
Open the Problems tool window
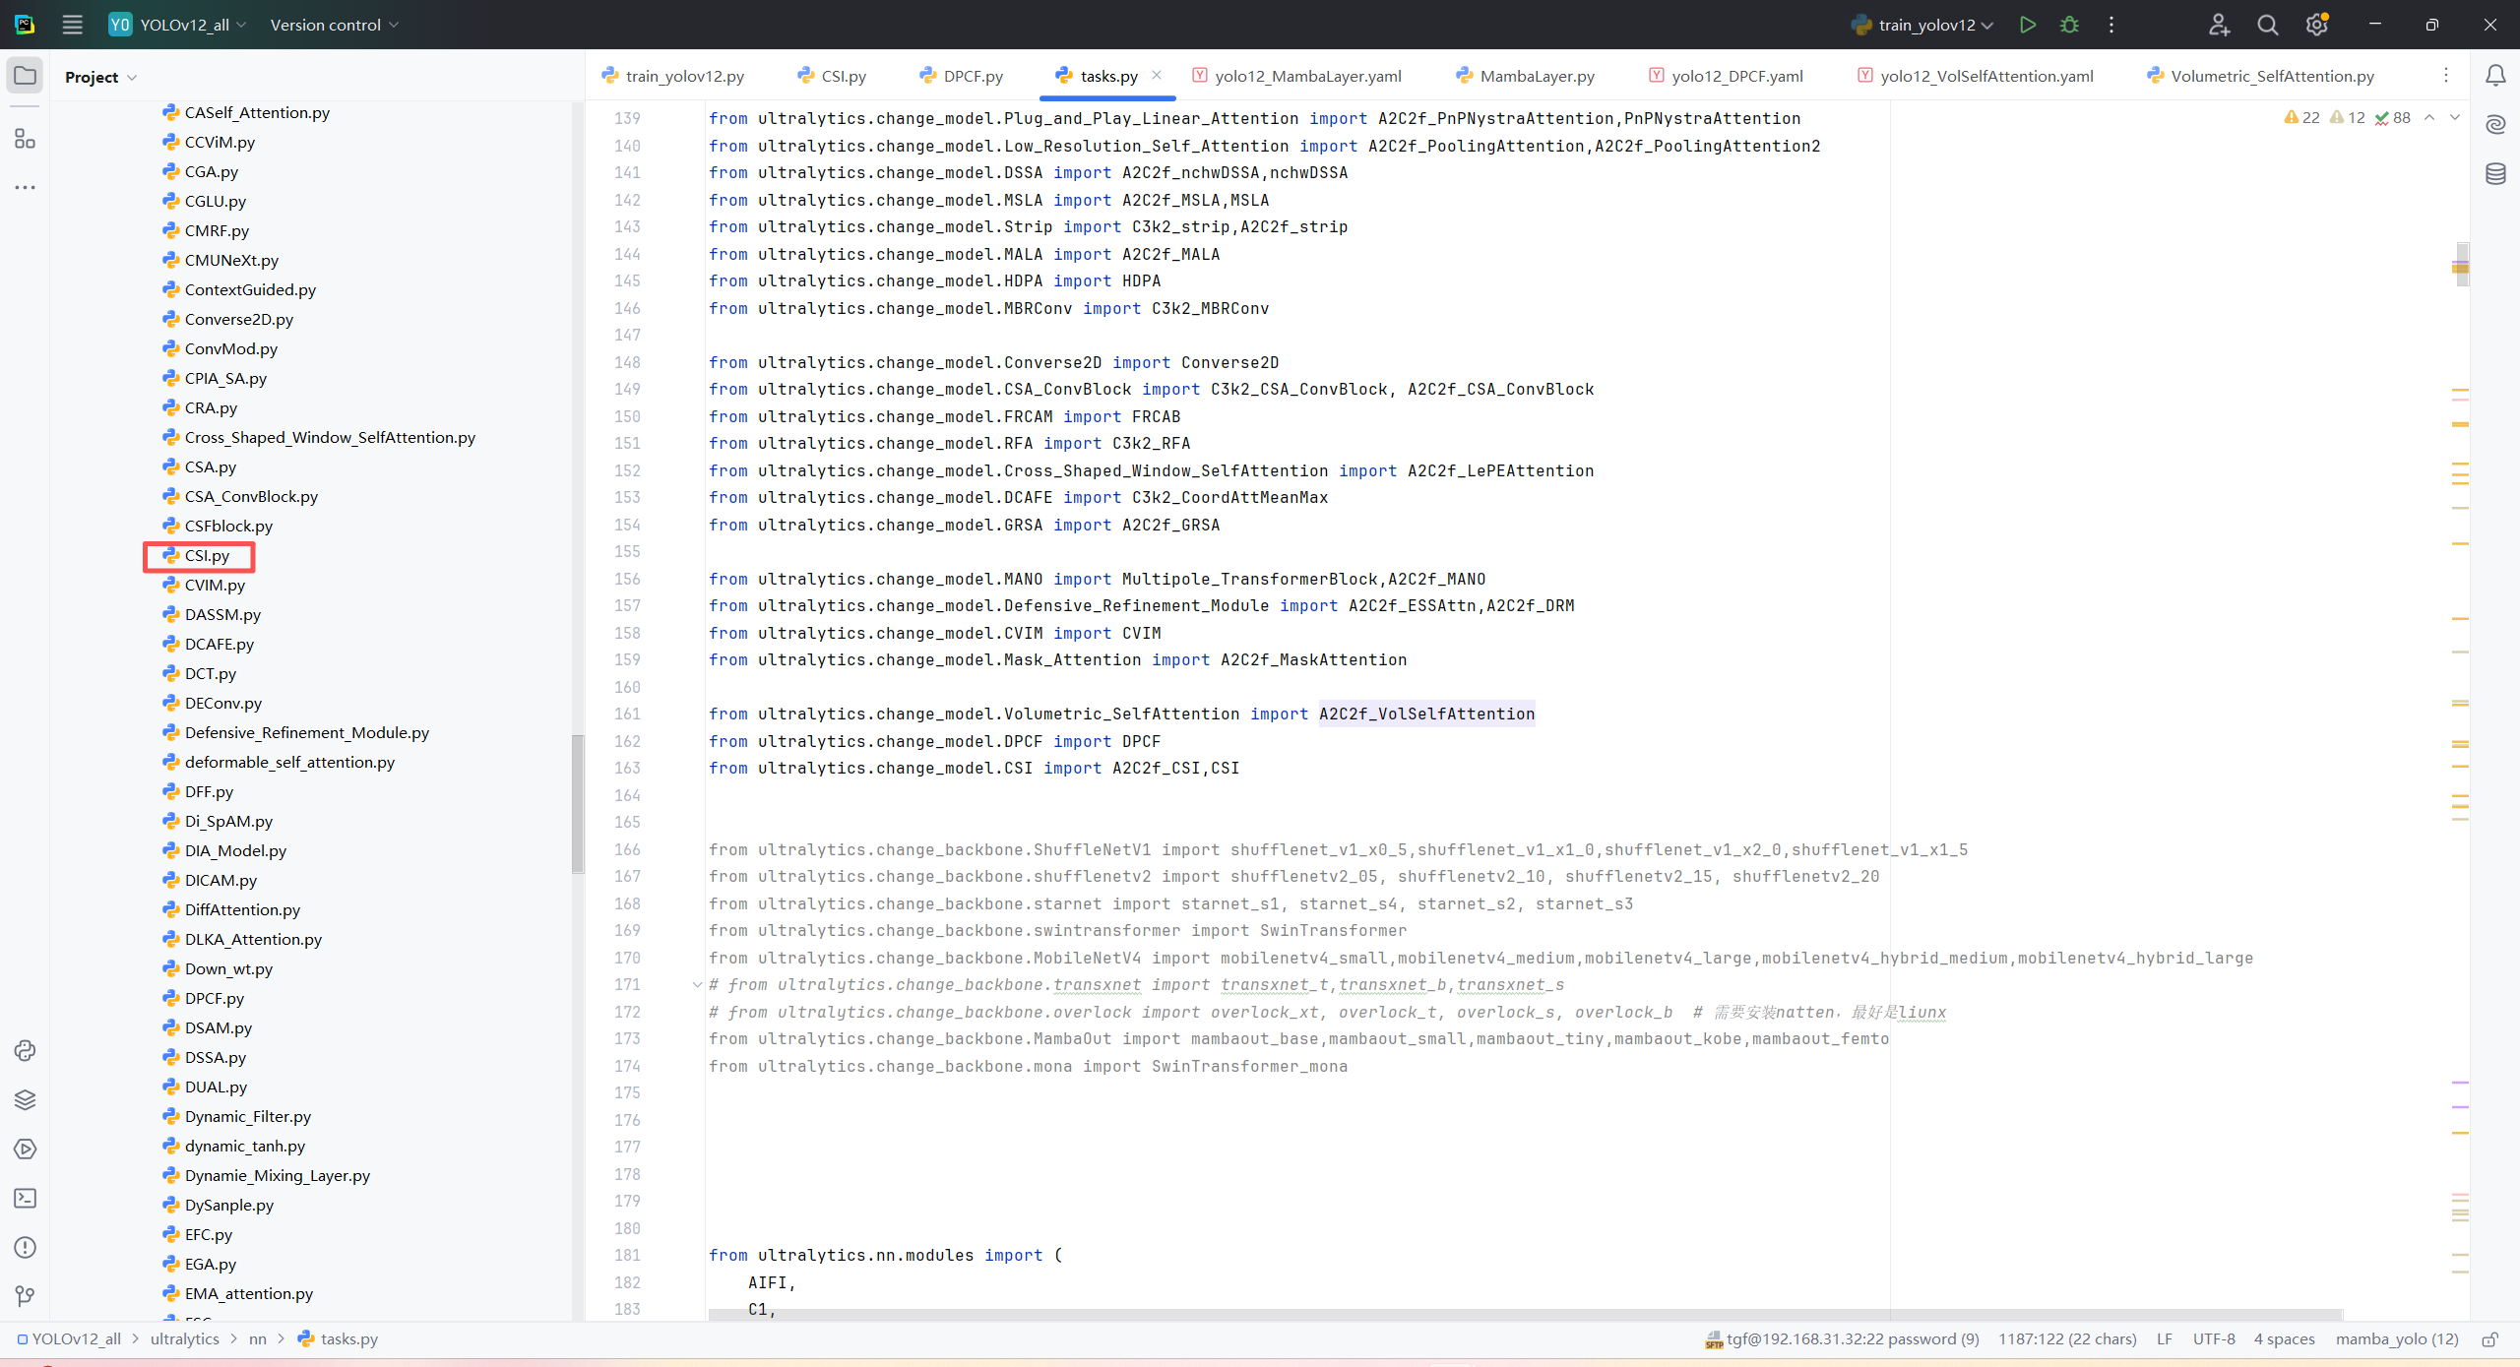click(x=25, y=1247)
